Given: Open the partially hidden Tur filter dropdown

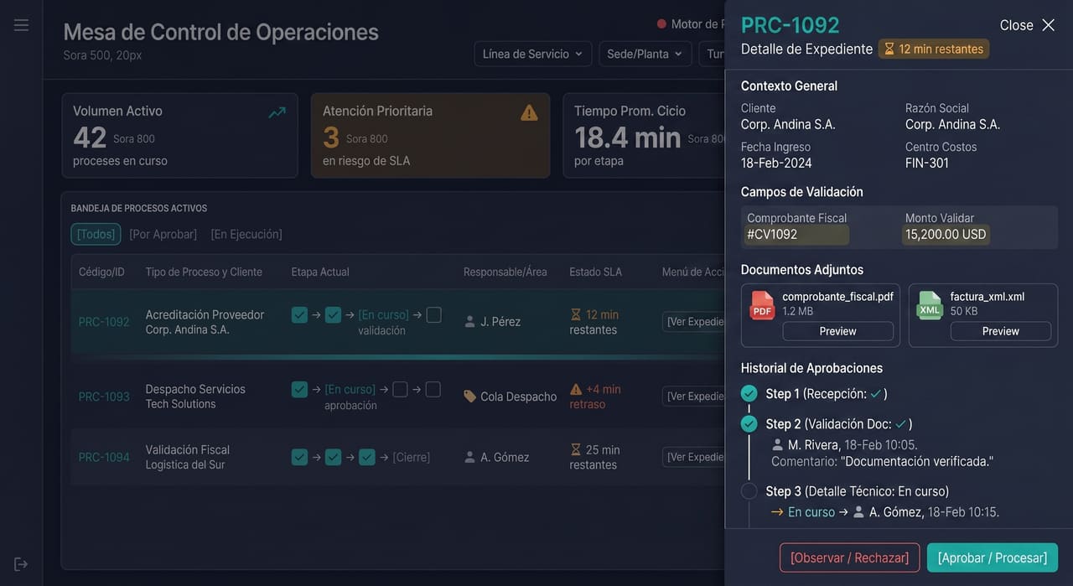Looking at the screenshot, I should coord(712,54).
